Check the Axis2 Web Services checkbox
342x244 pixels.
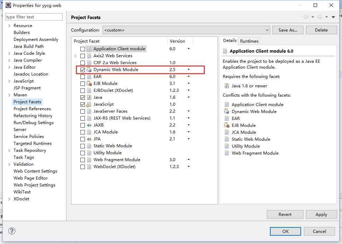tap(82, 56)
